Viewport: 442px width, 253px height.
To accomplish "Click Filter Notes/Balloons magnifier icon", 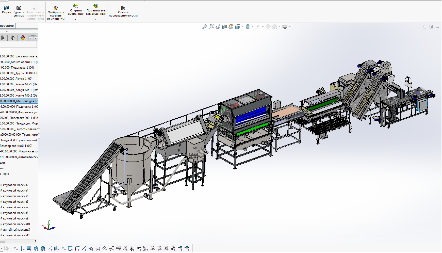I will coord(125,248).
